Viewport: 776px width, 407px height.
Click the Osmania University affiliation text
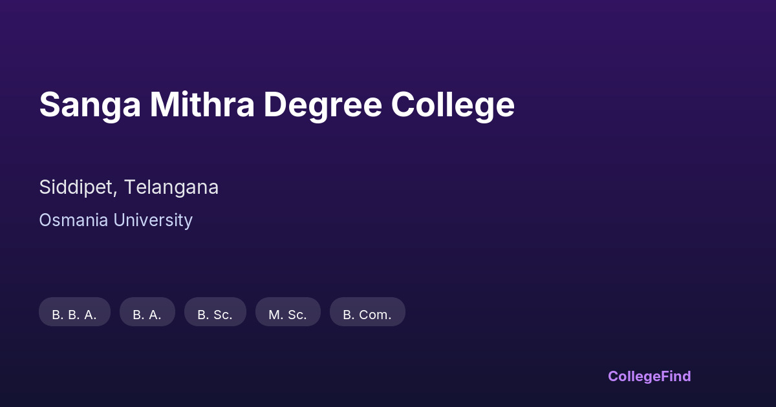[x=116, y=220]
